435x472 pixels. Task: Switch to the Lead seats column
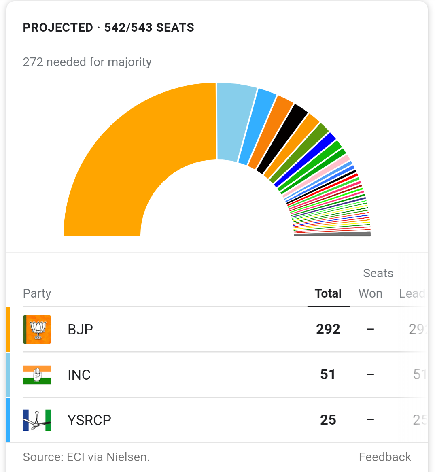tap(412, 293)
